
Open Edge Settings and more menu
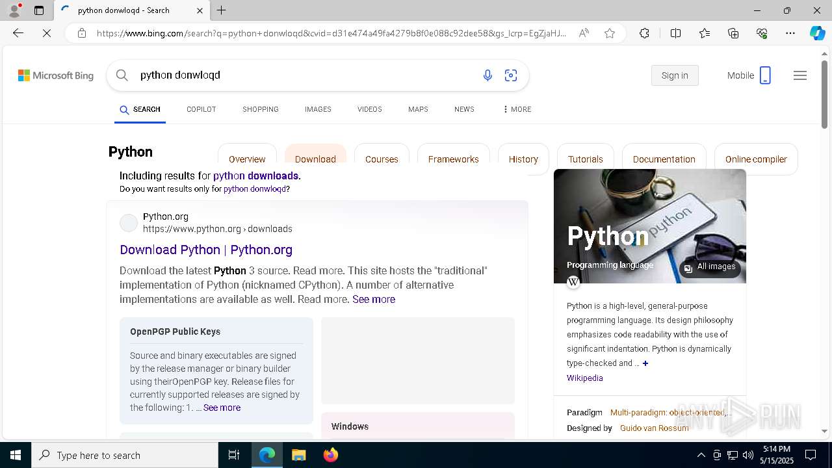(790, 33)
